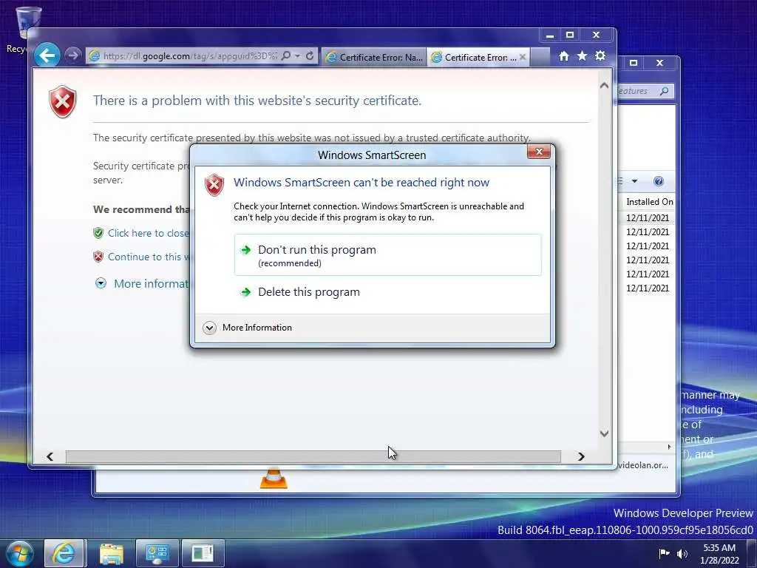Open the fourth taskbar window icon
757x568 pixels.
(x=203, y=553)
